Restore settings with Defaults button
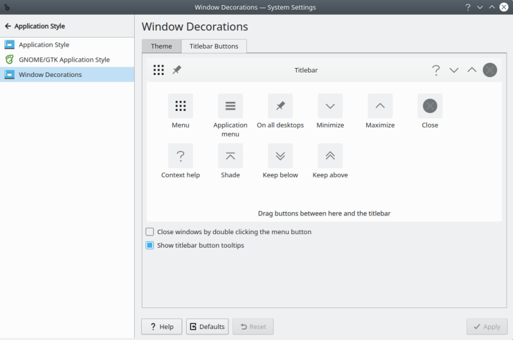 click(x=207, y=327)
